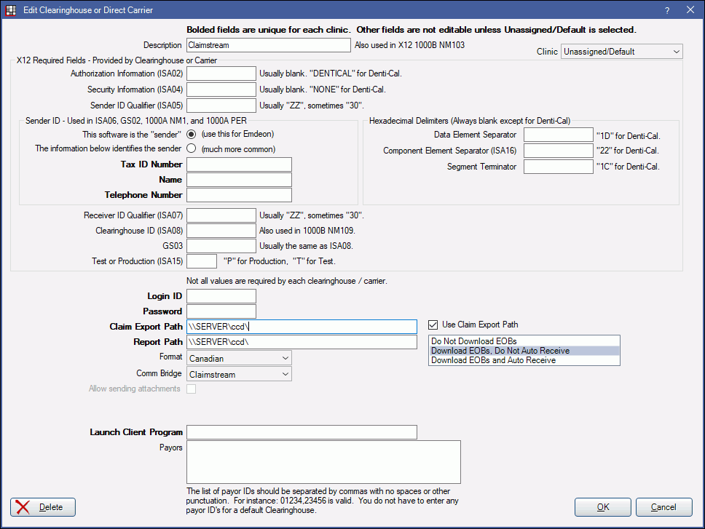Click the Login ID field
The image size is (705, 529).
[x=221, y=296]
